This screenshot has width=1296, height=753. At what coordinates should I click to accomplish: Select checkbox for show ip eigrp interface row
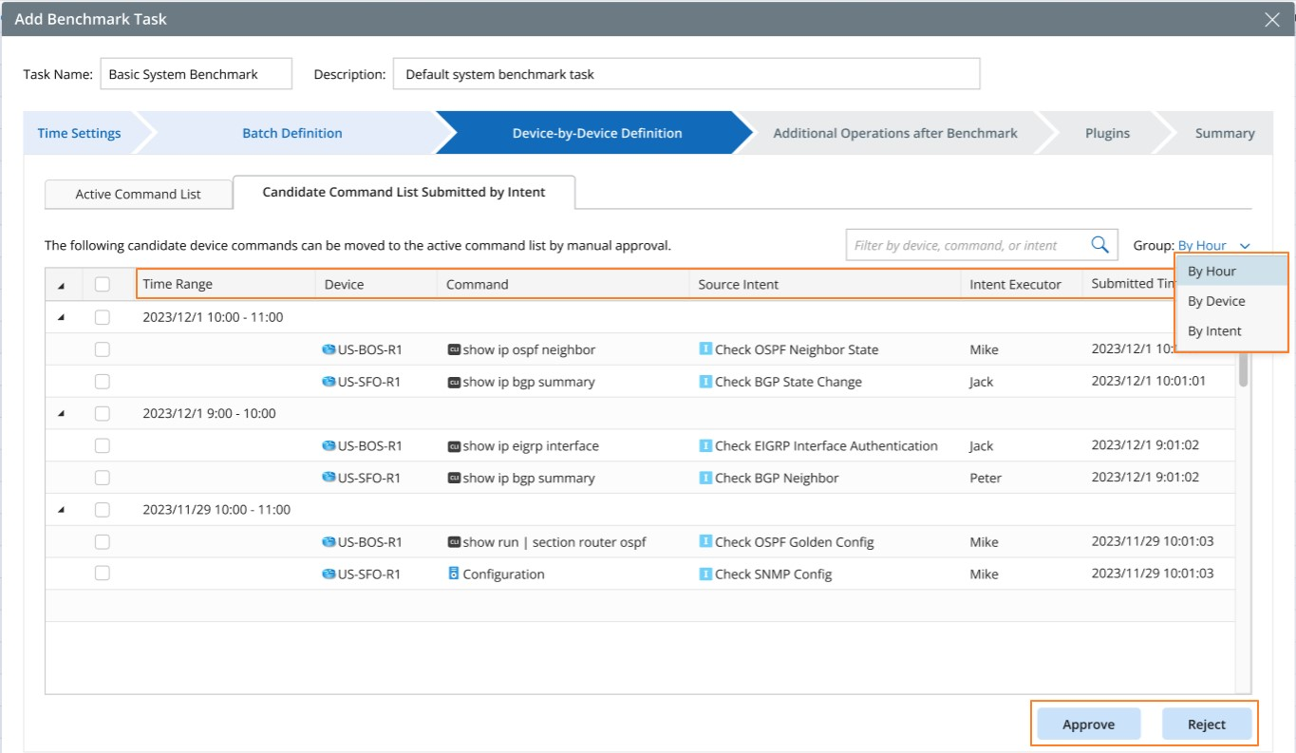[103, 445]
